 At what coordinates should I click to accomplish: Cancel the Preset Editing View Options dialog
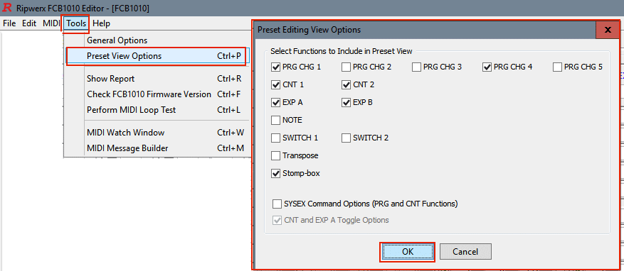click(x=465, y=252)
